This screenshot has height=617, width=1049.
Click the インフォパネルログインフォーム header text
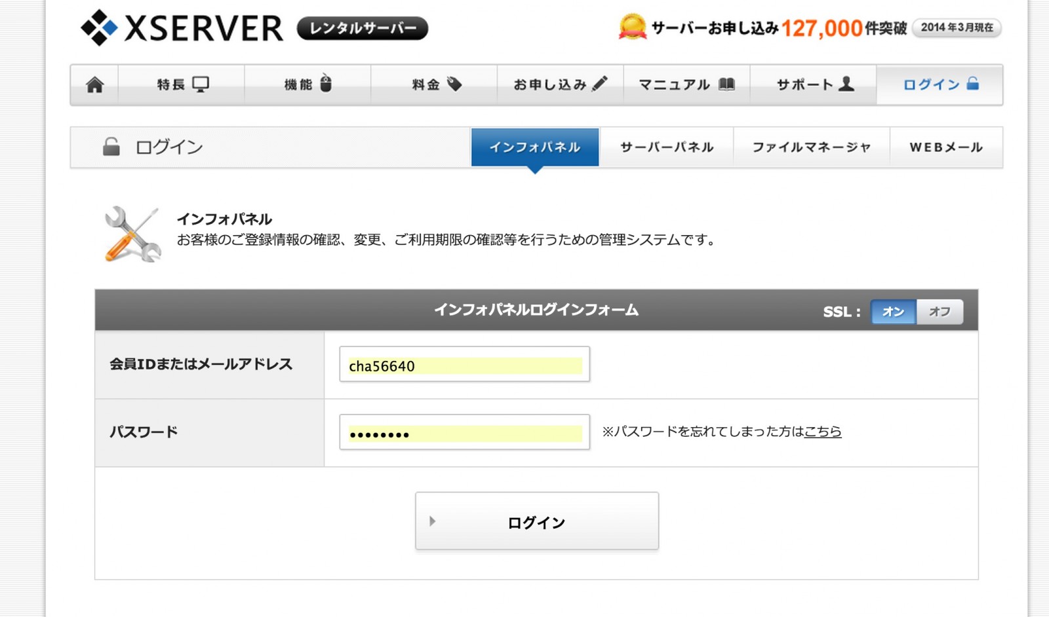pos(536,310)
